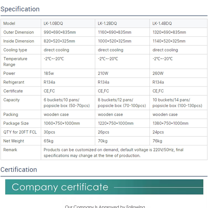Click the Outer Dimension row label

point(19,32)
